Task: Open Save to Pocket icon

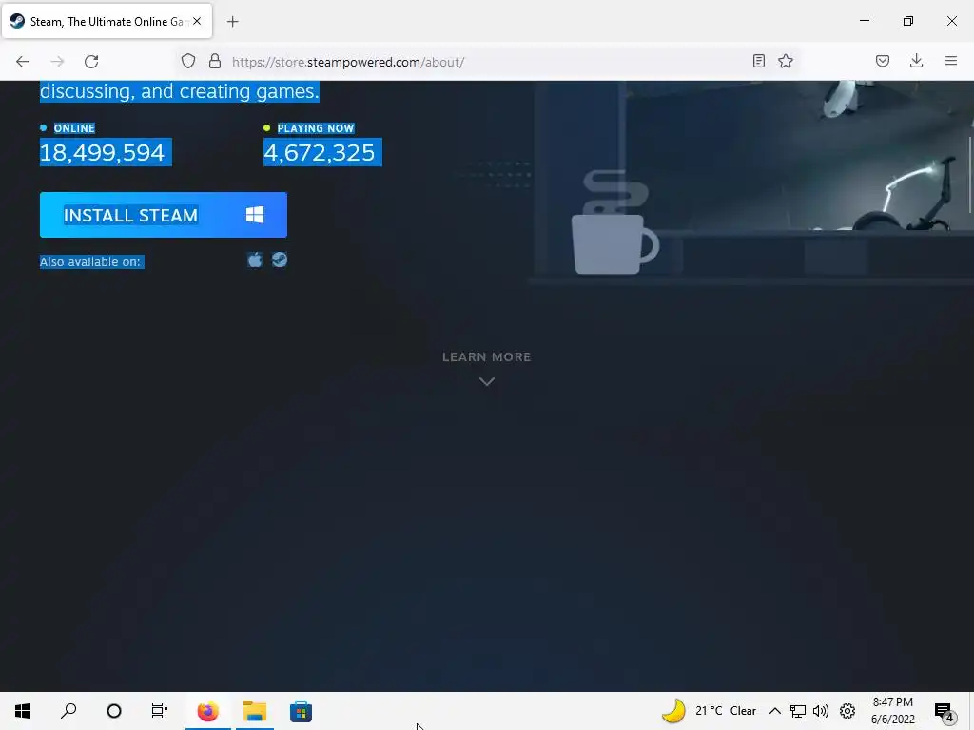Action: pyautogui.click(x=883, y=61)
